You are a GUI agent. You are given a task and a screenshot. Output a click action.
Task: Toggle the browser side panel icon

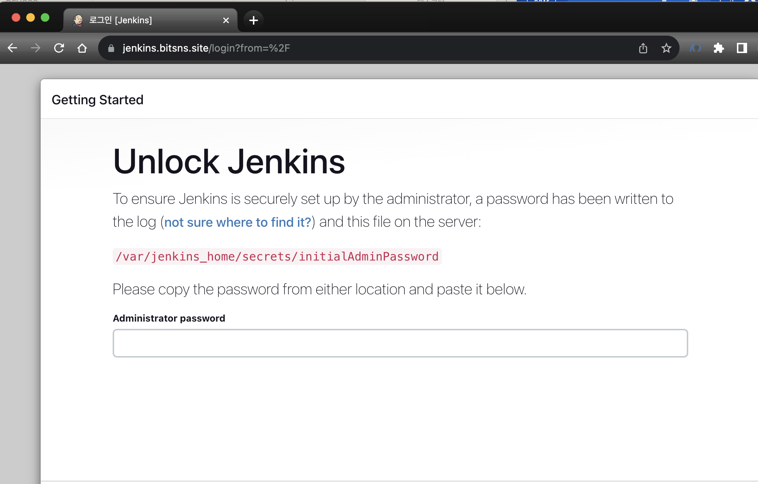pyautogui.click(x=742, y=48)
